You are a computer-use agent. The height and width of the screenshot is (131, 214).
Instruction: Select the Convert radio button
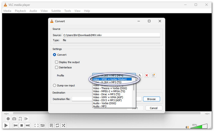[x=54, y=55]
